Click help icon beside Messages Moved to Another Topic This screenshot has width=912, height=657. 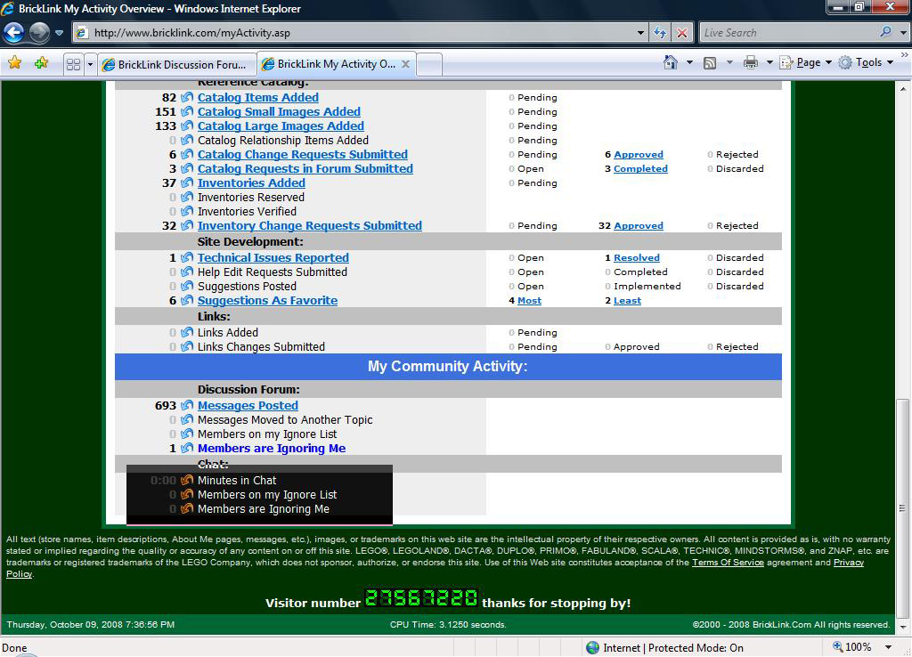coord(187,419)
